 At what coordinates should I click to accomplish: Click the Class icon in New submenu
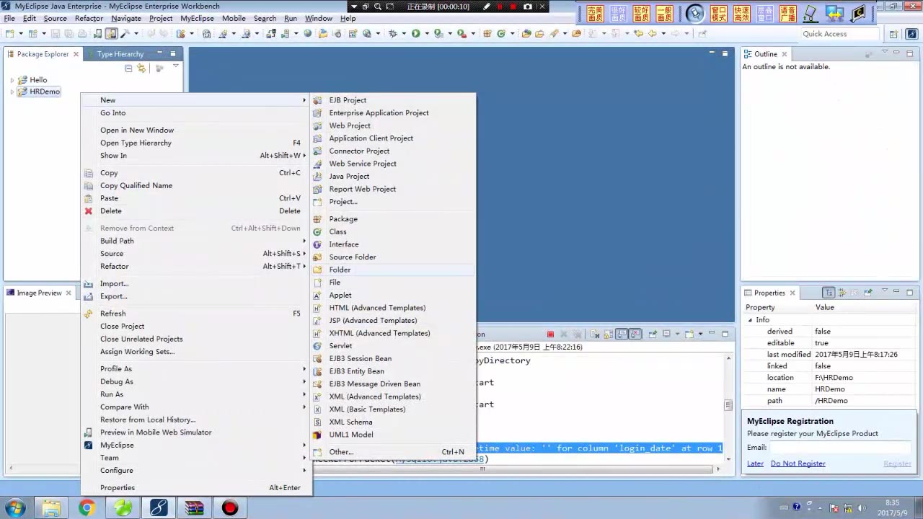pos(317,231)
